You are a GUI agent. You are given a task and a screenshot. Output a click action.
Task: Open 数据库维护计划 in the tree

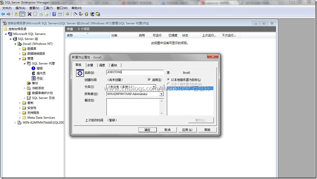pyautogui.click(x=42, y=93)
